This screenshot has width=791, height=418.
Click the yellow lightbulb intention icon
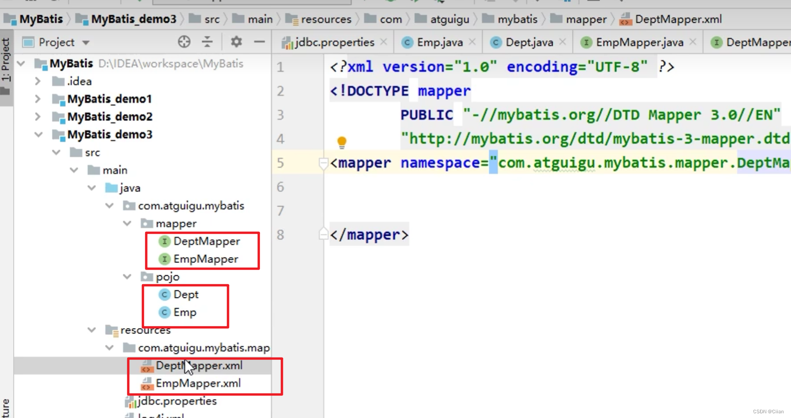342,141
